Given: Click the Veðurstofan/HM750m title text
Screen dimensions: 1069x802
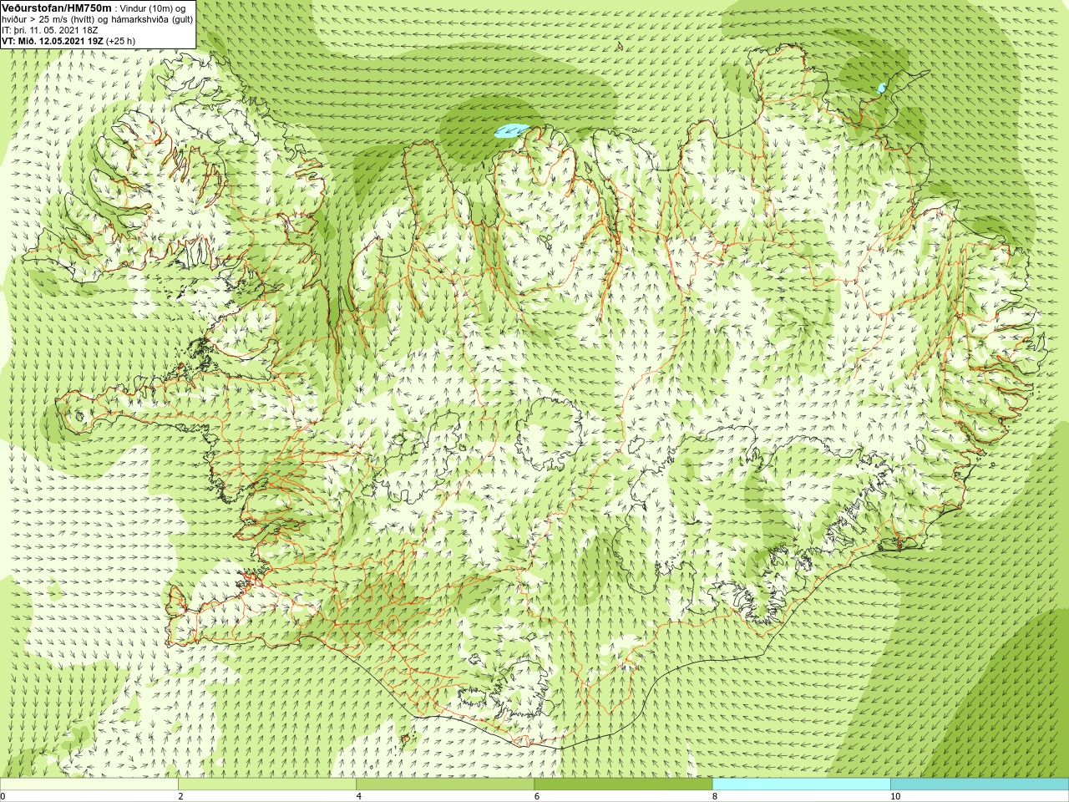Looking at the screenshot, I should 57,8.
